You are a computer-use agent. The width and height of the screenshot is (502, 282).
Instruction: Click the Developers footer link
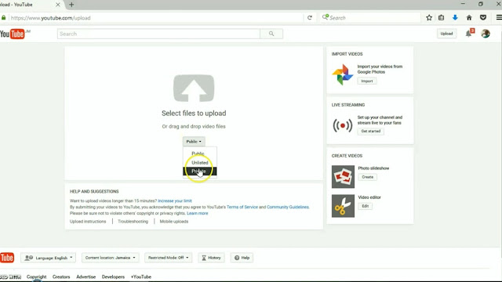click(x=113, y=277)
